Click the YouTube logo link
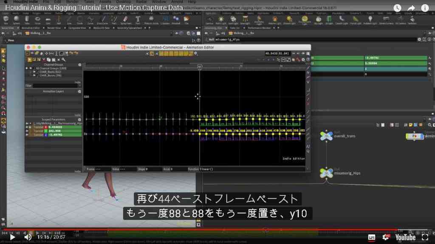This screenshot has width=435, height=244. [x=405, y=237]
